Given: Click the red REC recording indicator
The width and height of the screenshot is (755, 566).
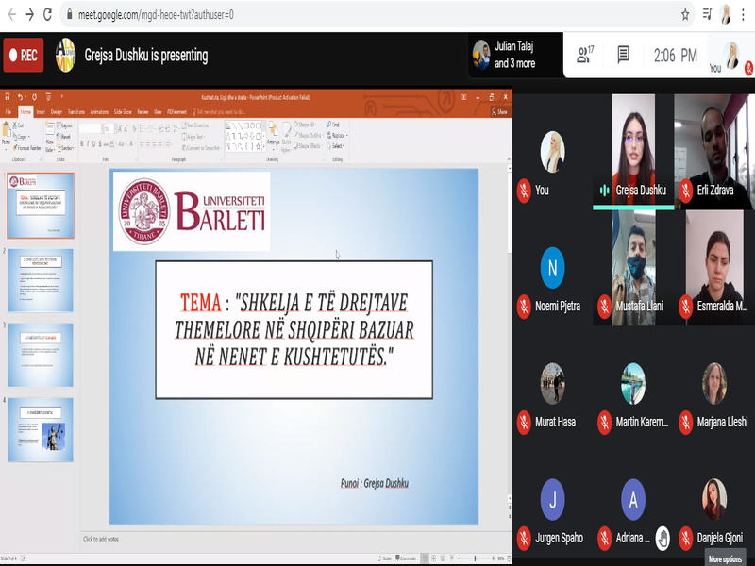Looking at the screenshot, I should pos(24,56).
